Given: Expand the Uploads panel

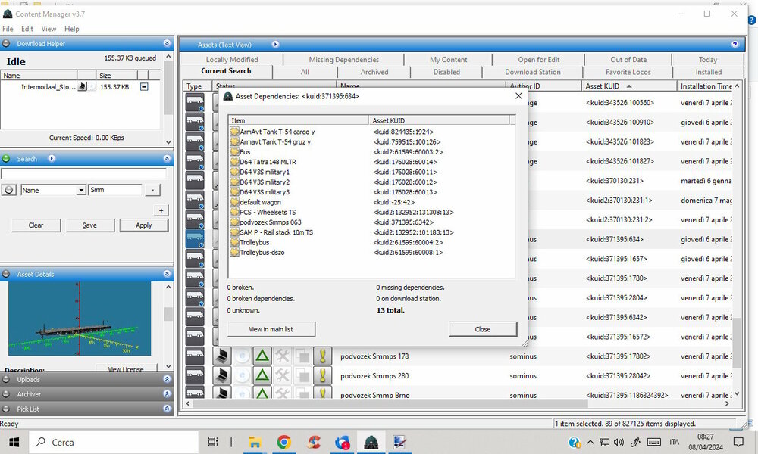Looking at the screenshot, I should tap(167, 379).
